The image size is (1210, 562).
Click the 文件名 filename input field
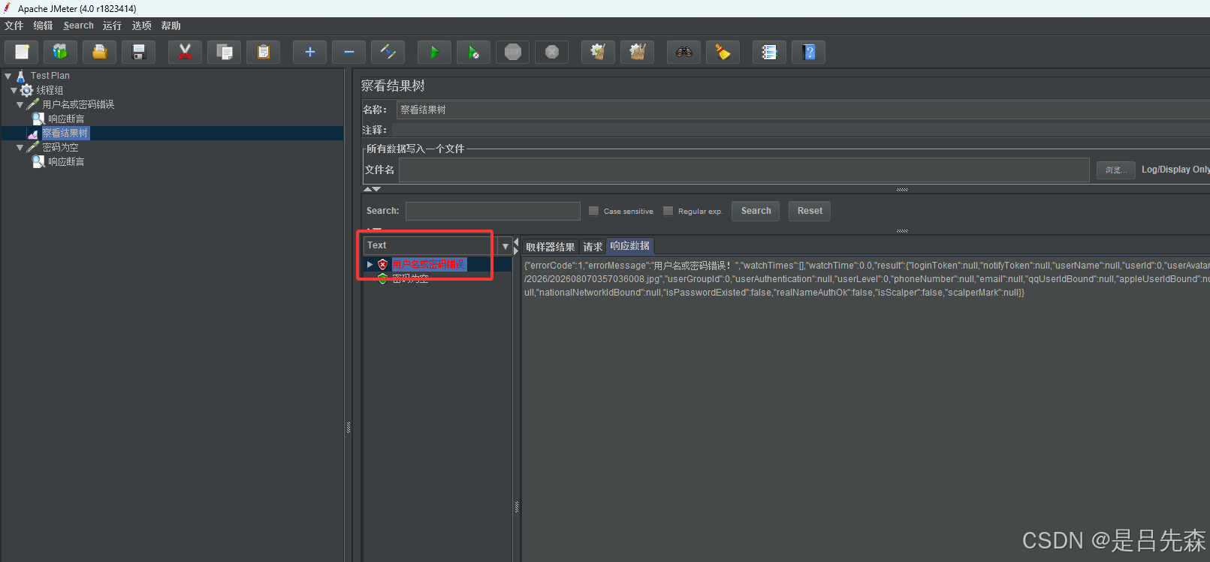[x=744, y=170]
